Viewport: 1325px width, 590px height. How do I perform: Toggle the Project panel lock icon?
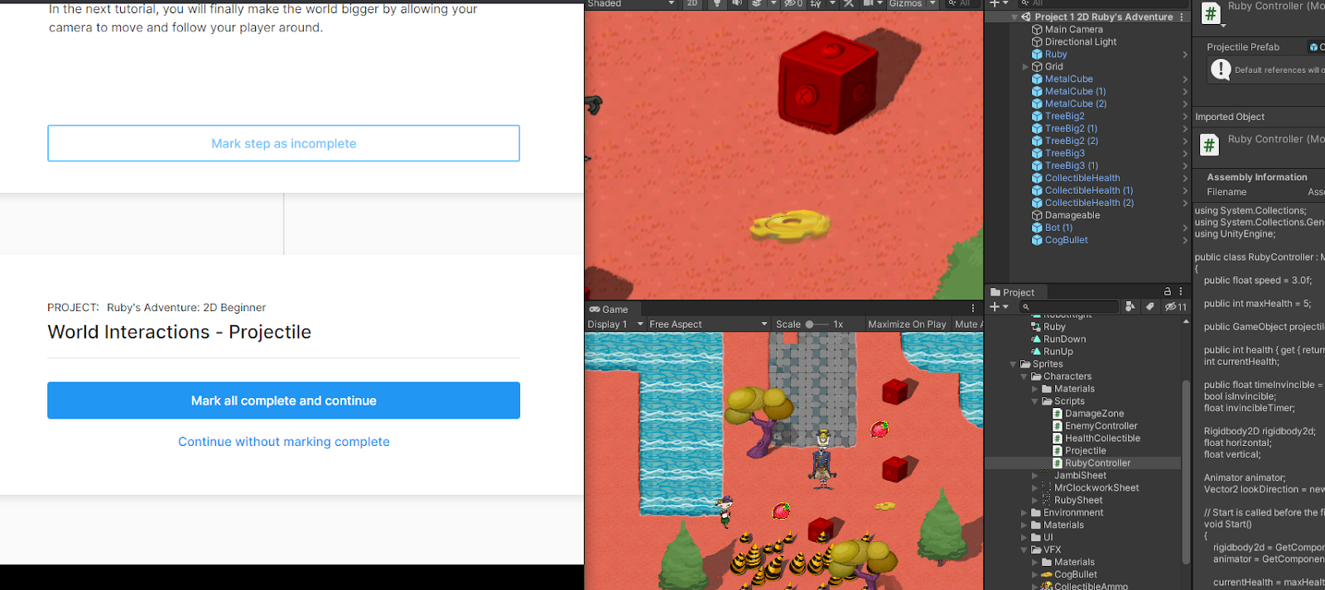coord(1168,291)
